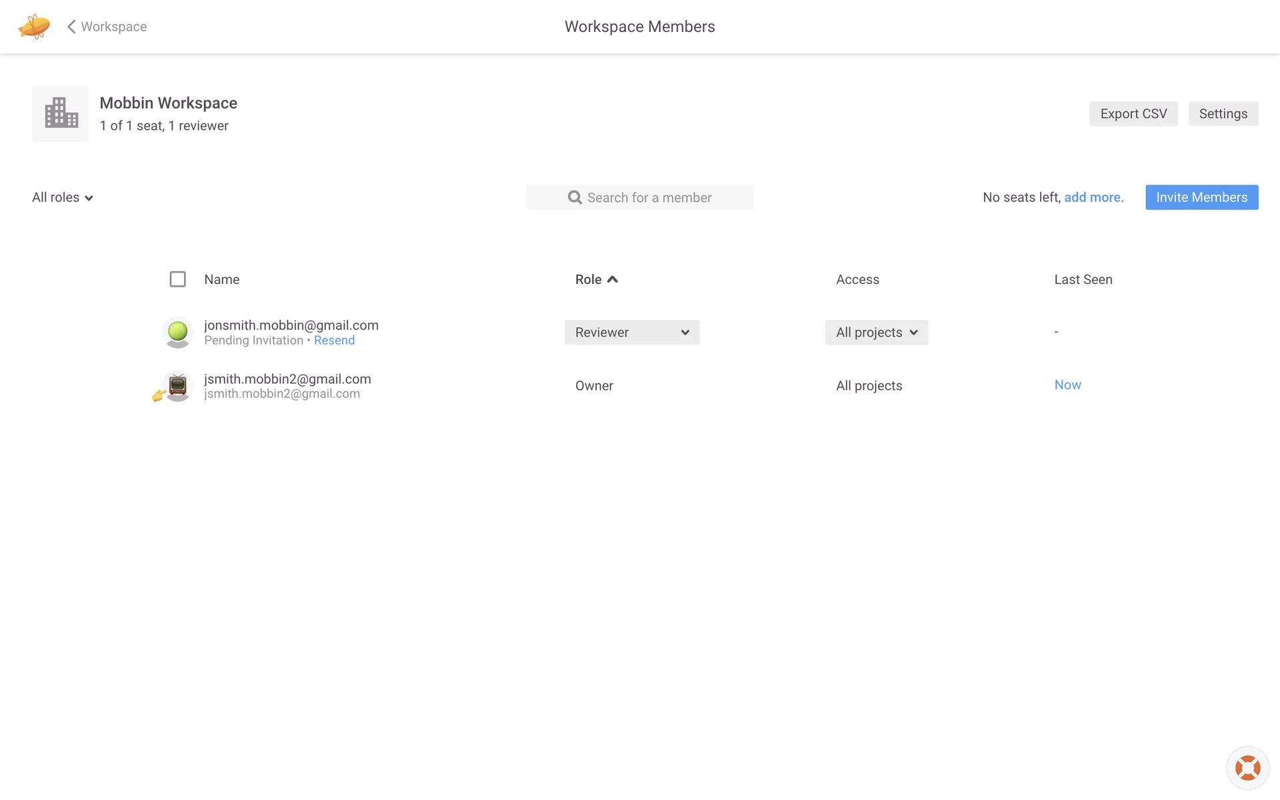Click the Now last-seen link
The image size is (1280, 800).
(1067, 385)
